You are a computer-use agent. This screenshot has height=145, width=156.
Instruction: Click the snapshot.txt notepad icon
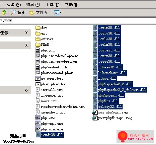(x=38, y=112)
